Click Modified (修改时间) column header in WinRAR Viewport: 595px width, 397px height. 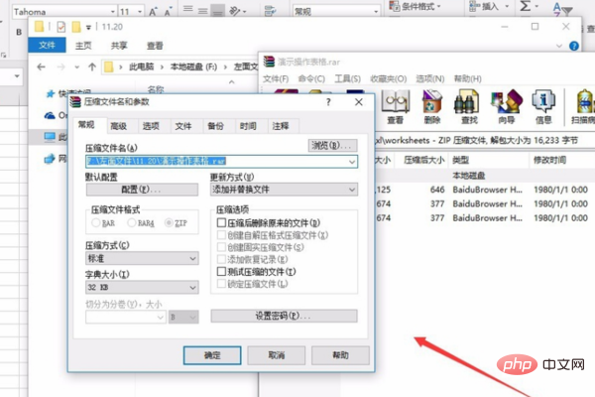[549, 161]
